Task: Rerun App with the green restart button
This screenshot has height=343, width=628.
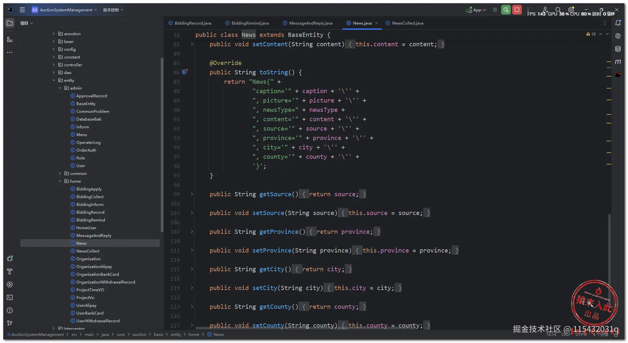Action: (x=506, y=10)
